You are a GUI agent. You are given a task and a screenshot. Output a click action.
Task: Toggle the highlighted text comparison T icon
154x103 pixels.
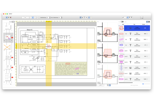[x=80, y=17]
